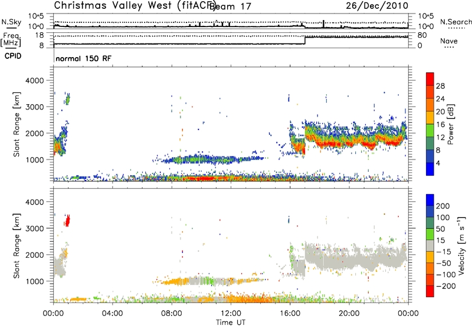Click the "1000" tick in the power panel
This screenshot has width=472, height=326.
pyautogui.click(x=35, y=159)
